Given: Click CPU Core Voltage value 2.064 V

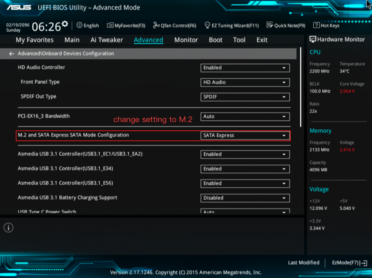Looking at the screenshot, I should [x=347, y=91].
